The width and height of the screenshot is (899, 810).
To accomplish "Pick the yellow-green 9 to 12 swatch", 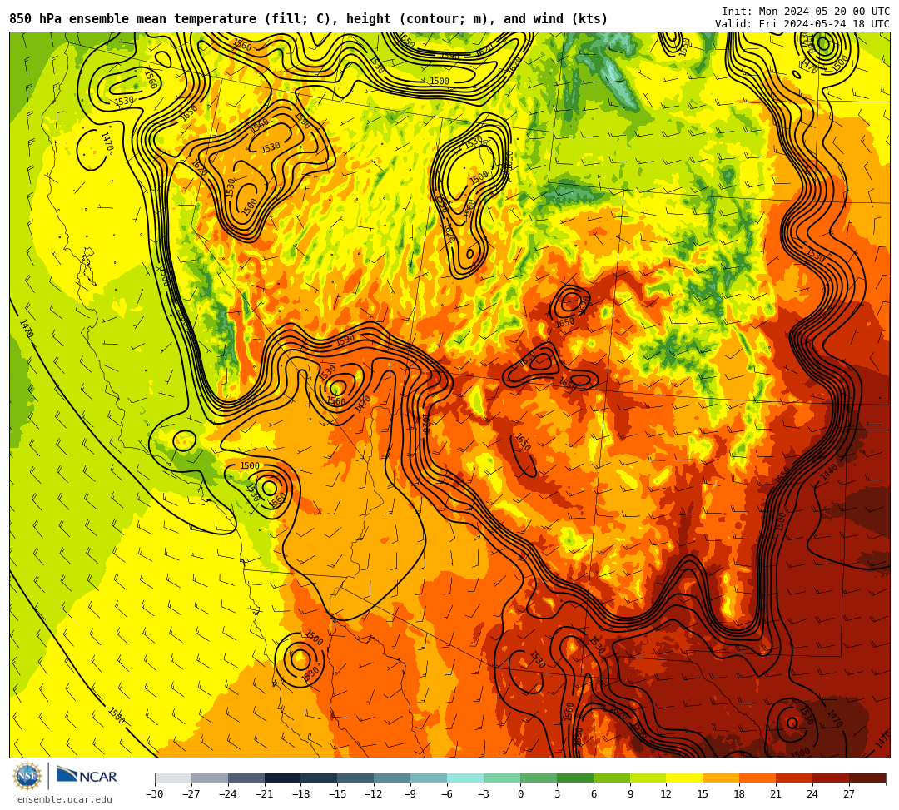I will (648, 778).
